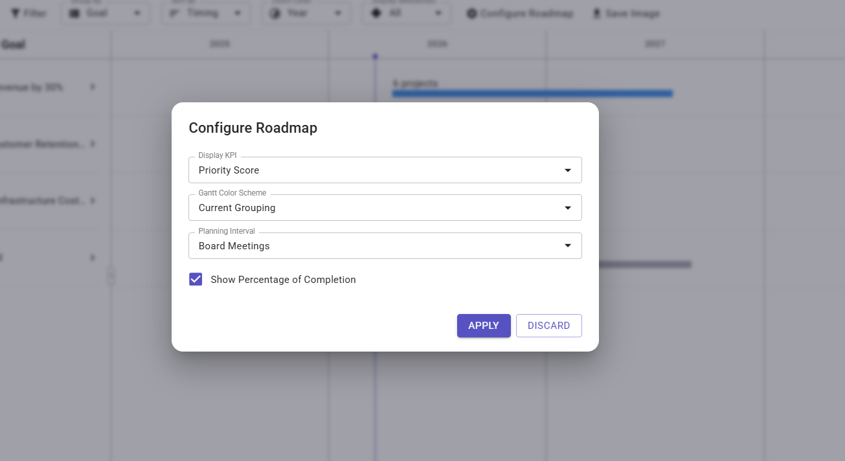Click the Filter funnel icon in toolbar

pyautogui.click(x=15, y=13)
